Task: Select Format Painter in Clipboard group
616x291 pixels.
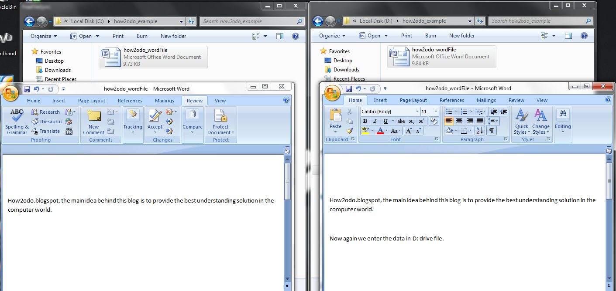Action: tap(350, 131)
